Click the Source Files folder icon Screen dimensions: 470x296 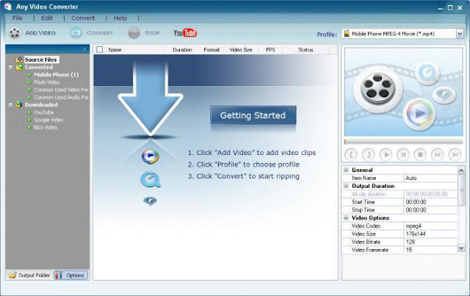19,59
